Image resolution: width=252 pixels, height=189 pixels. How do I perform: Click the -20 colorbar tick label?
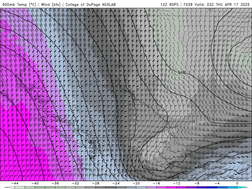[x=136, y=183]
